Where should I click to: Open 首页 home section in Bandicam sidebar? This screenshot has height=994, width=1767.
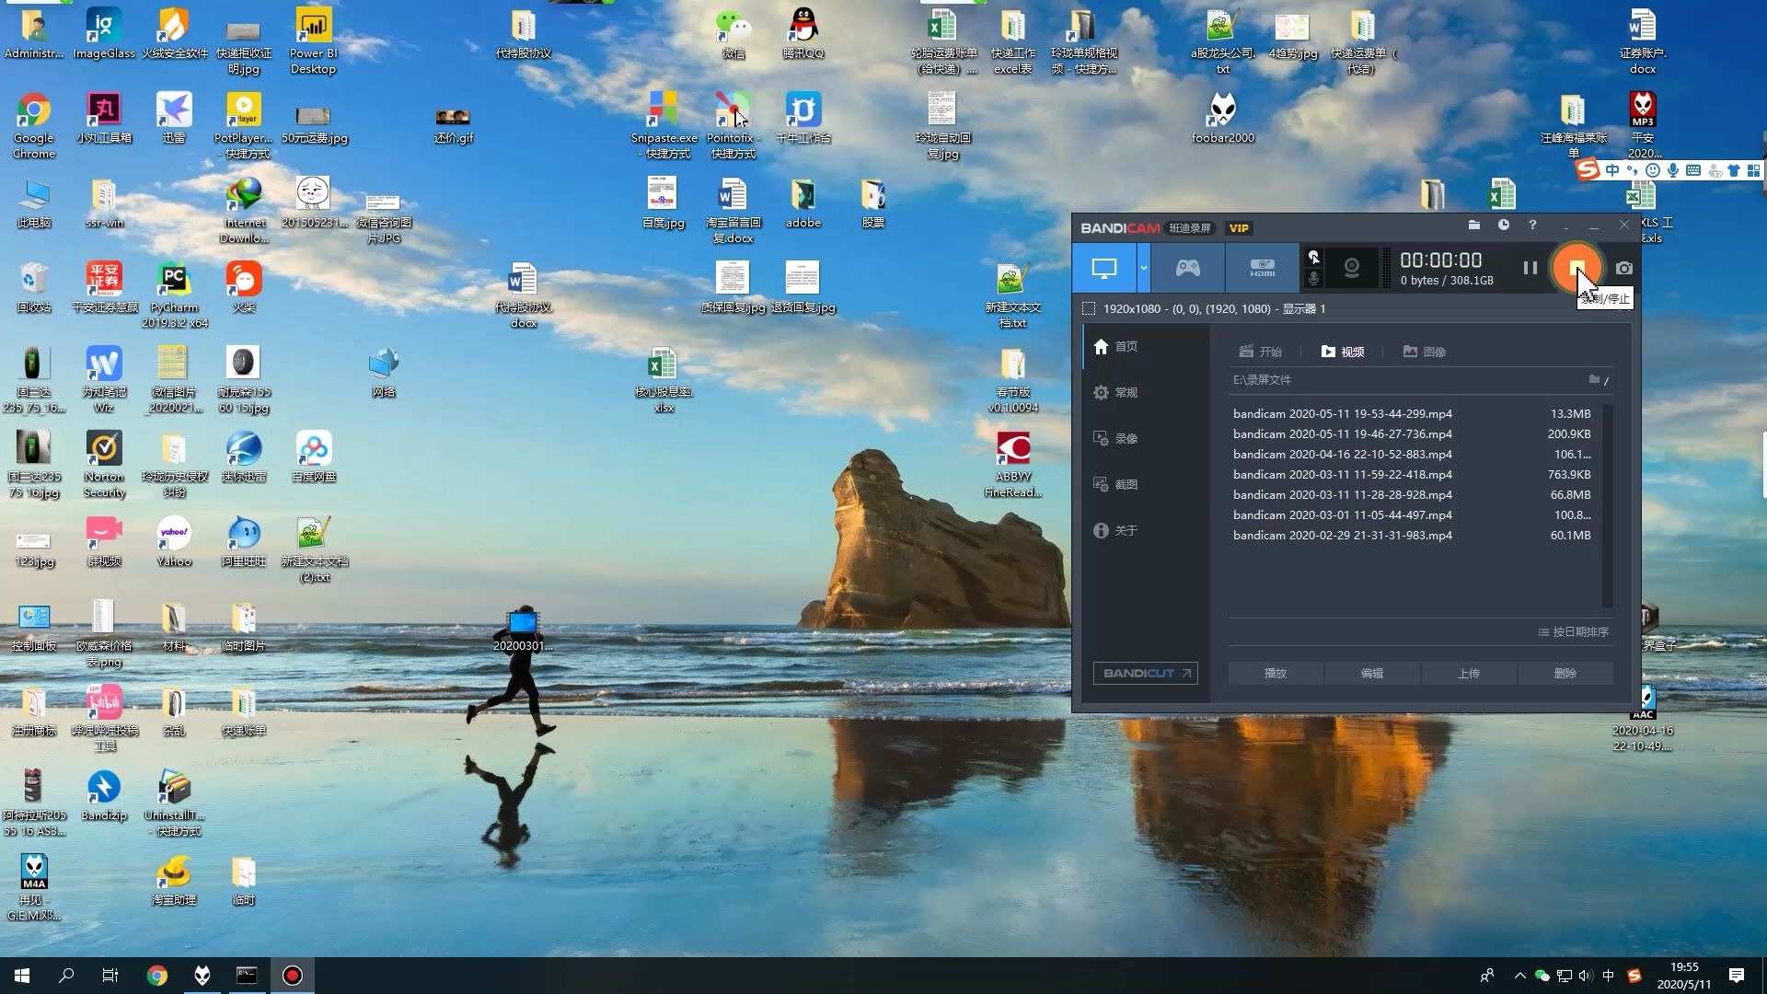(x=1146, y=346)
